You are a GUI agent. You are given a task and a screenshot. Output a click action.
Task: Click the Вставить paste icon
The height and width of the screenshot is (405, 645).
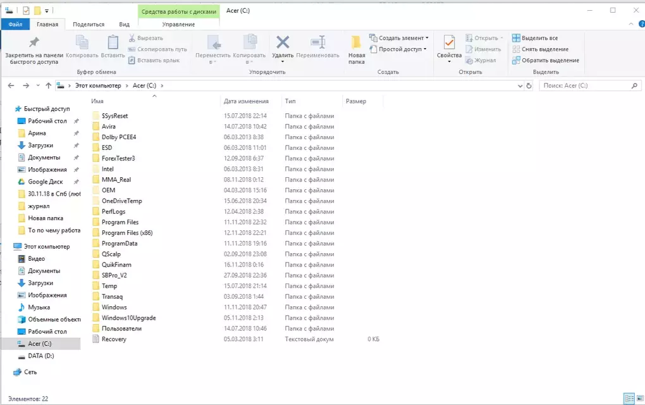pos(113,42)
